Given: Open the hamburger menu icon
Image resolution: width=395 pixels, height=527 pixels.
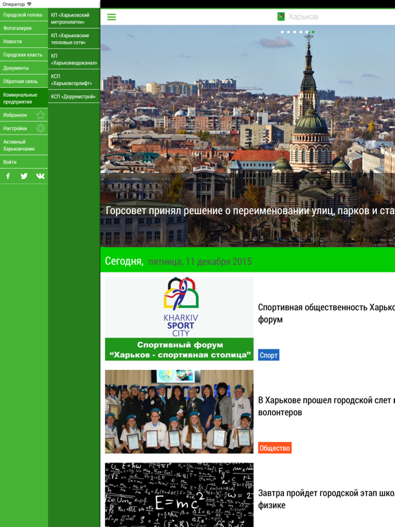Looking at the screenshot, I should (112, 16).
